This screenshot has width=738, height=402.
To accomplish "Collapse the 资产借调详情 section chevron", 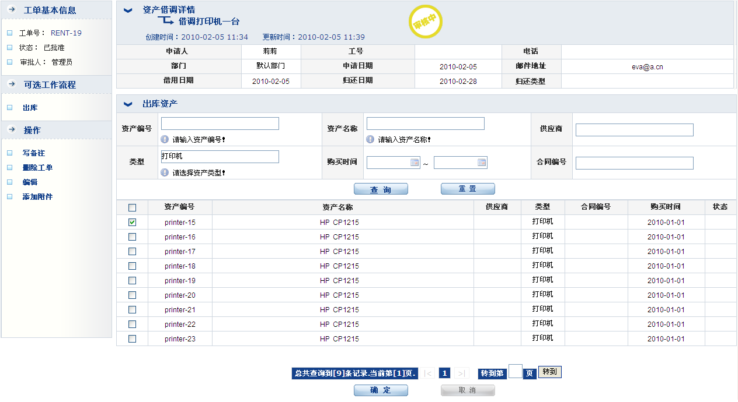I will click(128, 10).
